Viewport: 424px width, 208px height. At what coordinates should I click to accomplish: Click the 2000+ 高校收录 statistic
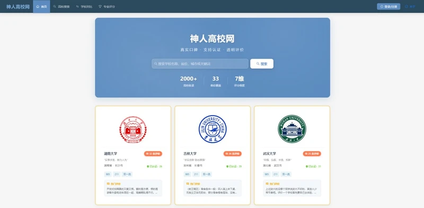click(x=189, y=81)
